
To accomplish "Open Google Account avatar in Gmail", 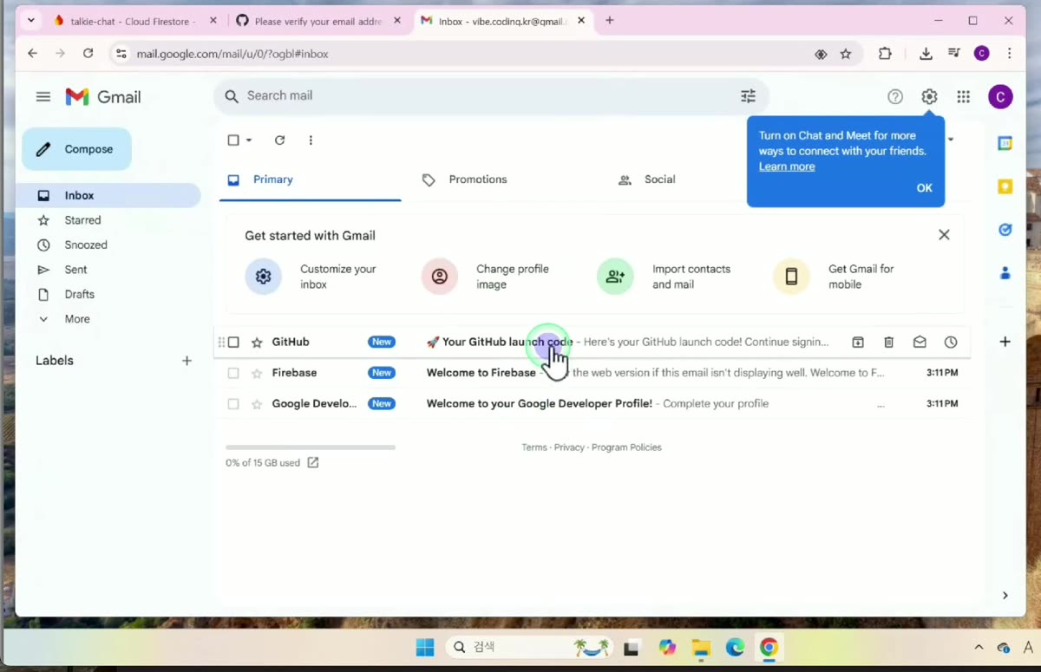I will 1000,97.
